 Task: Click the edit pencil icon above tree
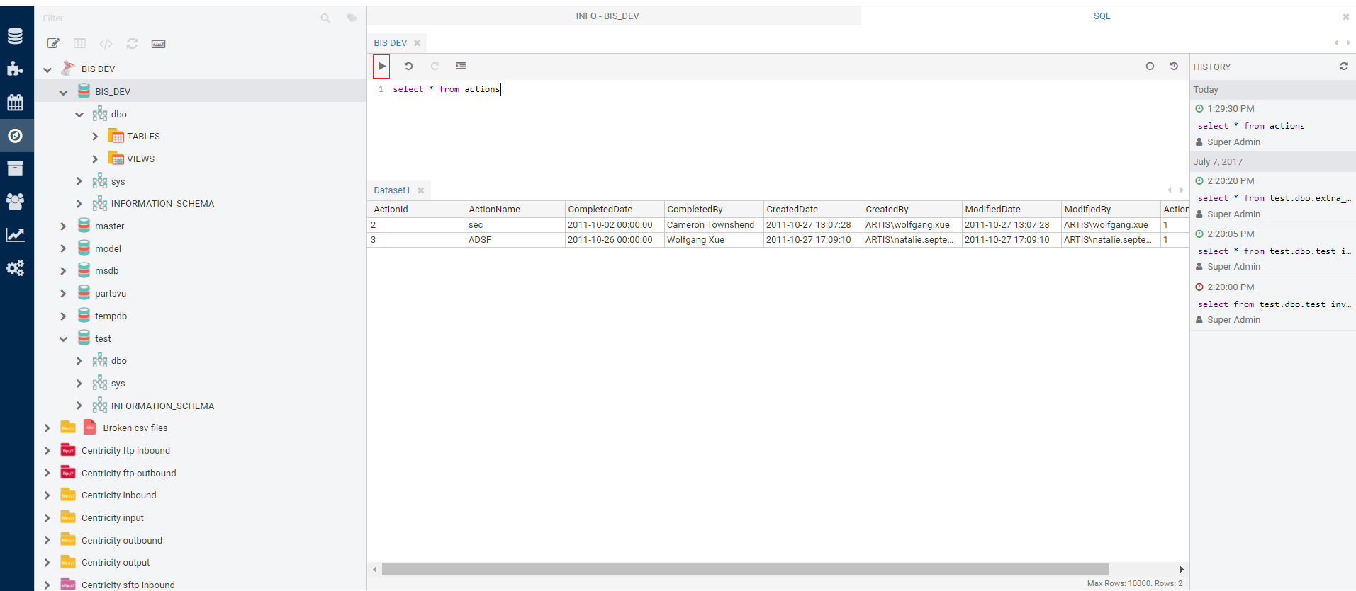pos(53,44)
